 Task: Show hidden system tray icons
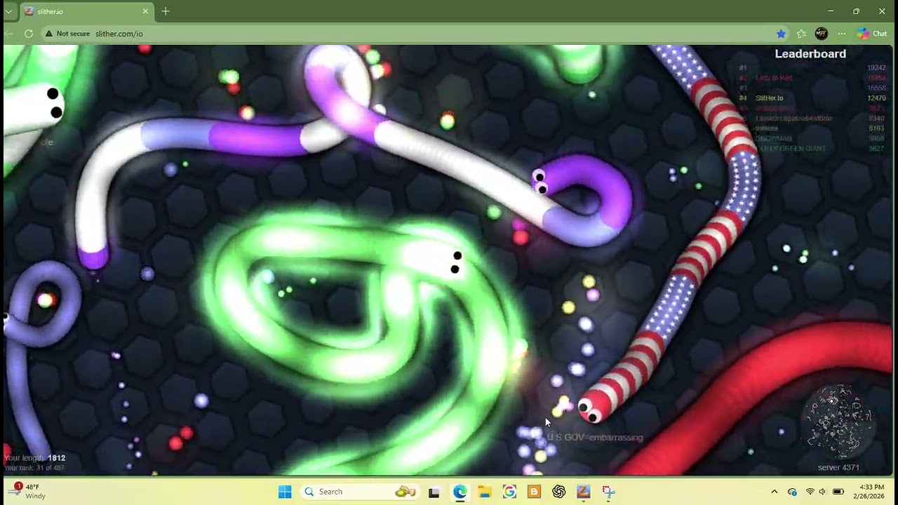coord(775,492)
